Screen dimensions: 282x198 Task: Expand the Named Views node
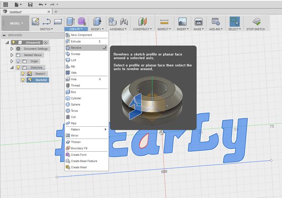point(12,55)
